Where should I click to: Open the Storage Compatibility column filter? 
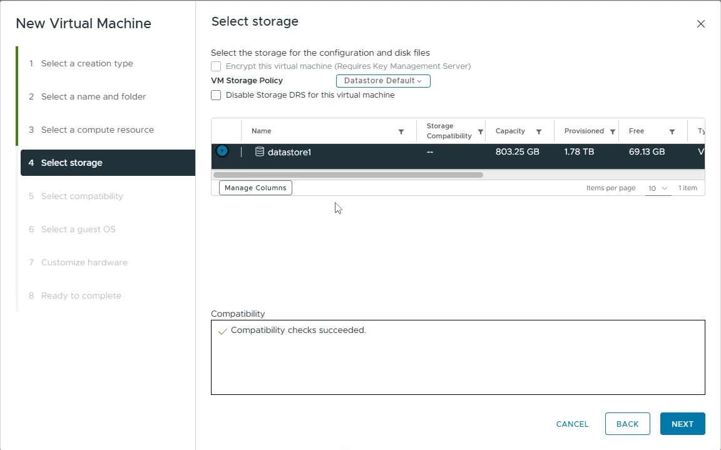click(x=481, y=131)
